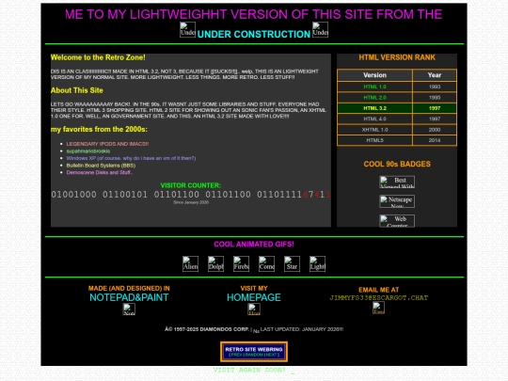Click the LEGENDARY IPODS AND IMACS list item
This screenshot has height=381, width=508.
click(107, 144)
